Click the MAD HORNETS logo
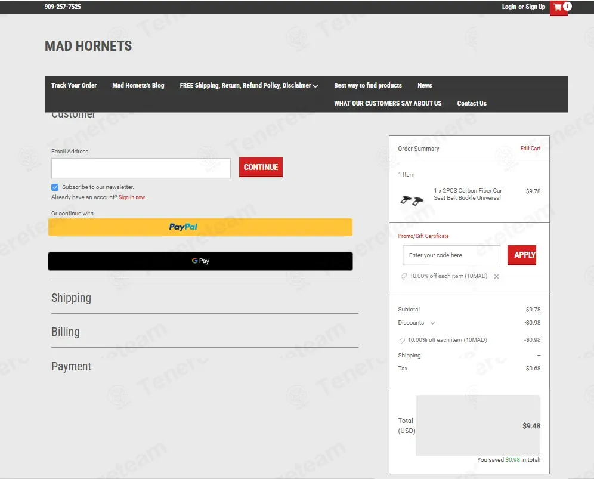The height and width of the screenshot is (479, 594). point(88,46)
